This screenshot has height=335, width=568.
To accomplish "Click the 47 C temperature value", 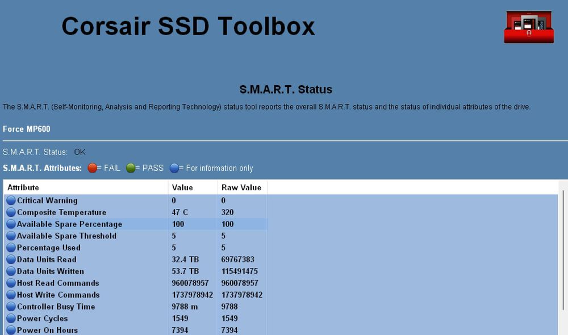I will (179, 212).
